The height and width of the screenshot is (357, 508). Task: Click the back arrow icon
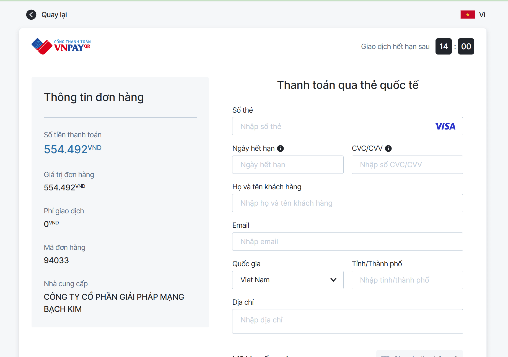(31, 15)
